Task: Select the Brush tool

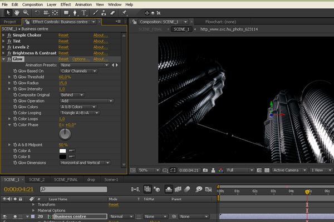Action: point(95,13)
